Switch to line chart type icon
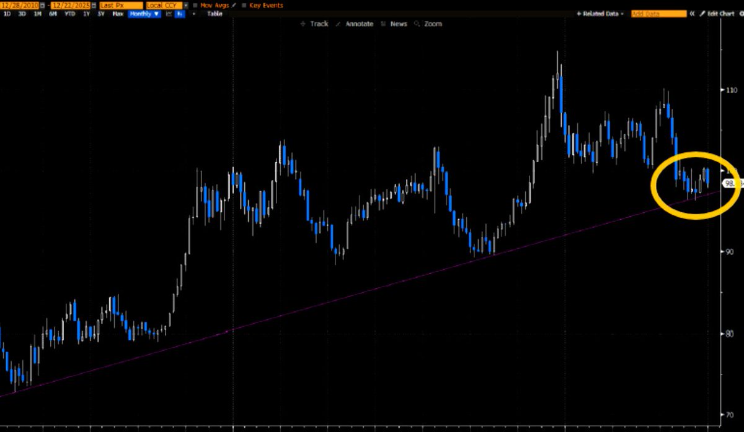Image resolution: width=744 pixels, height=432 pixels. 168,14
